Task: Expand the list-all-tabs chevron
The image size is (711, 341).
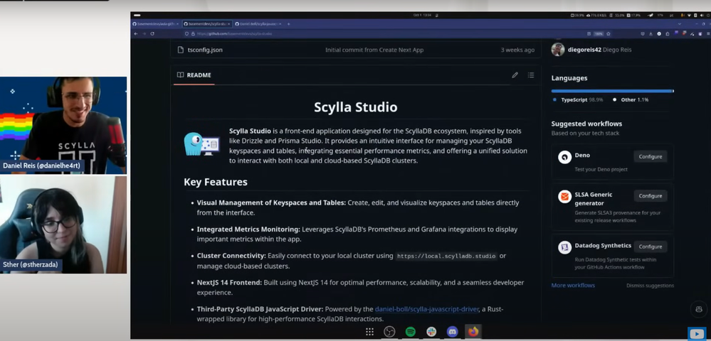Action: point(679,23)
